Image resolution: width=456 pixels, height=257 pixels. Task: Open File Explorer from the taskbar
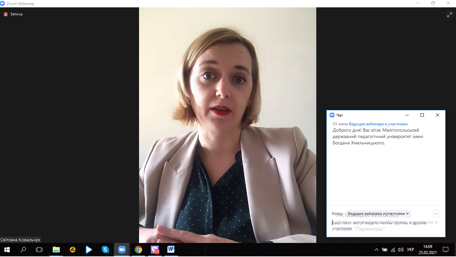pos(56,250)
